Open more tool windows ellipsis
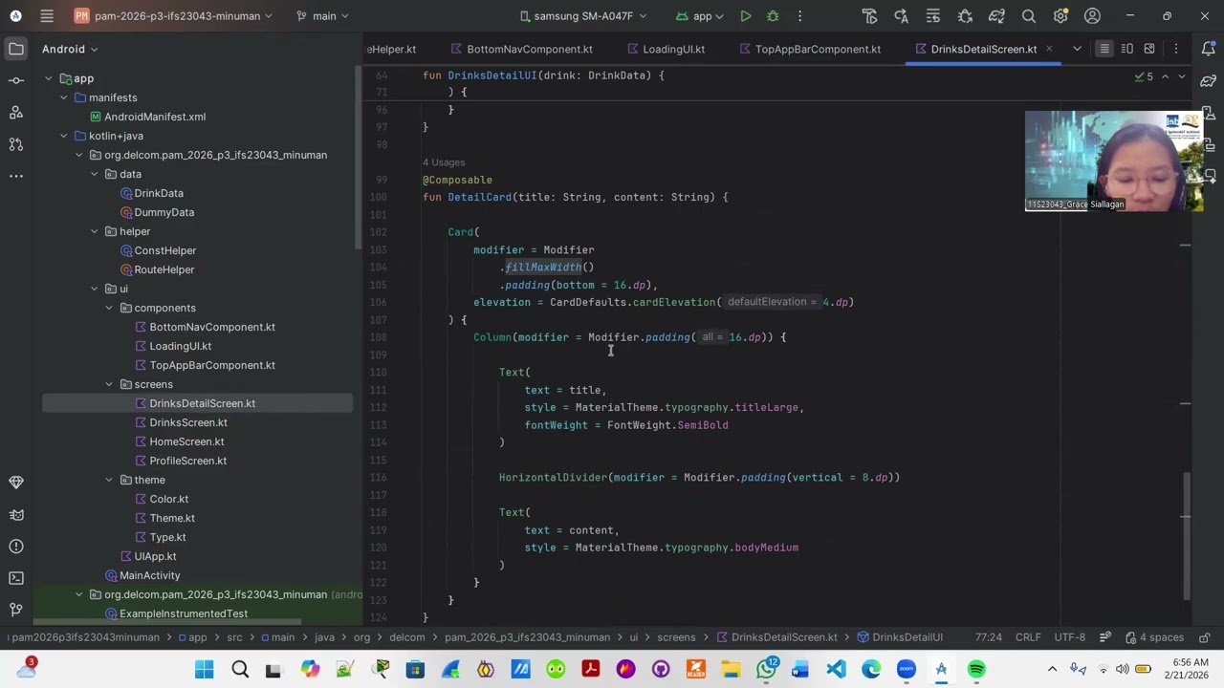The height and width of the screenshot is (688, 1224). (x=16, y=176)
